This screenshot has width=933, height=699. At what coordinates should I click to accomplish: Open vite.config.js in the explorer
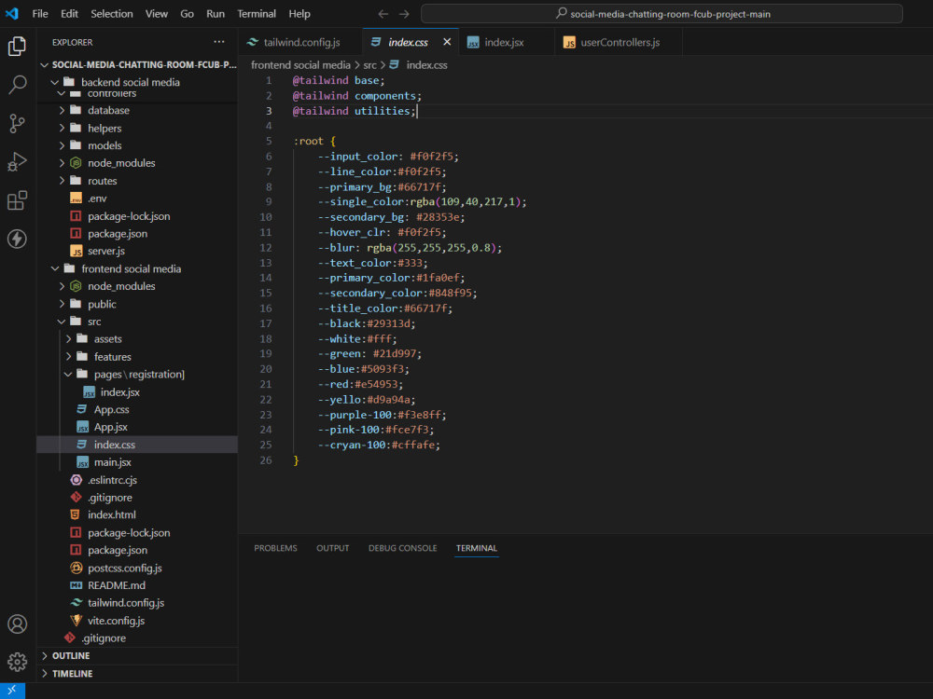click(116, 620)
